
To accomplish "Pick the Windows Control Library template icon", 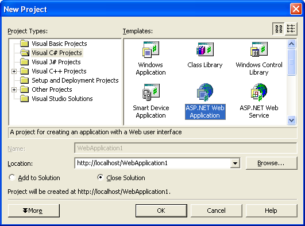I will click(259, 49).
